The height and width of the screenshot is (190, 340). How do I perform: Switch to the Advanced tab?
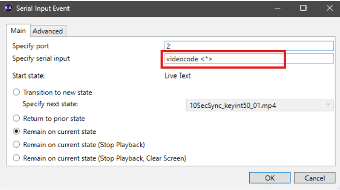coord(48,31)
